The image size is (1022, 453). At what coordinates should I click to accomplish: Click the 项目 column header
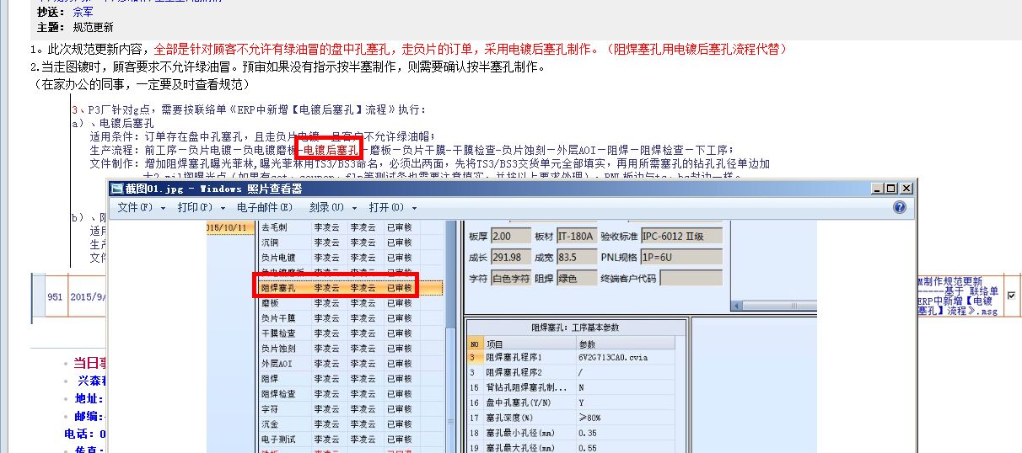pos(528,344)
